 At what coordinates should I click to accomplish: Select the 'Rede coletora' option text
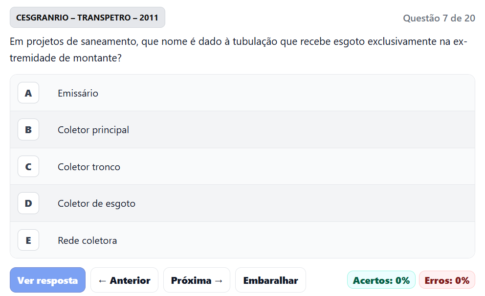(x=87, y=241)
